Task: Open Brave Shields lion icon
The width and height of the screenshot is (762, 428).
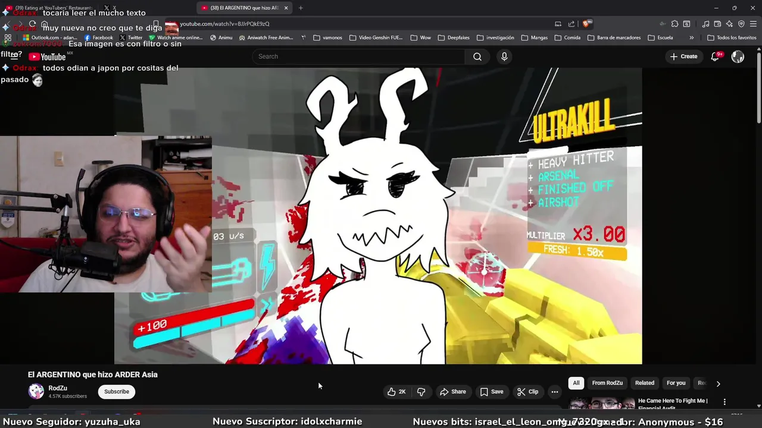Action: point(586,24)
